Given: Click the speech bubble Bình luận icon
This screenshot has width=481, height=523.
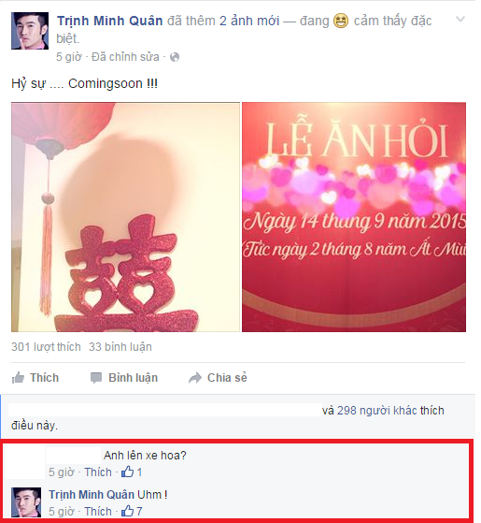Looking at the screenshot, I should 96,378.
